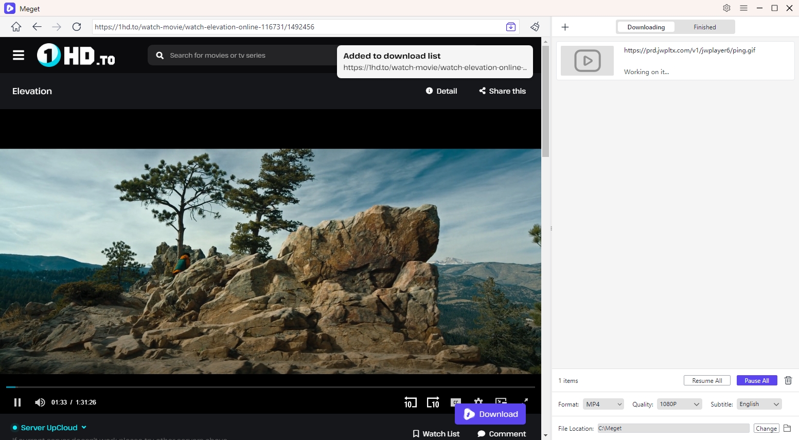Add movie to Watch List
Screen dimensions: 799x440
pos(436,434)
